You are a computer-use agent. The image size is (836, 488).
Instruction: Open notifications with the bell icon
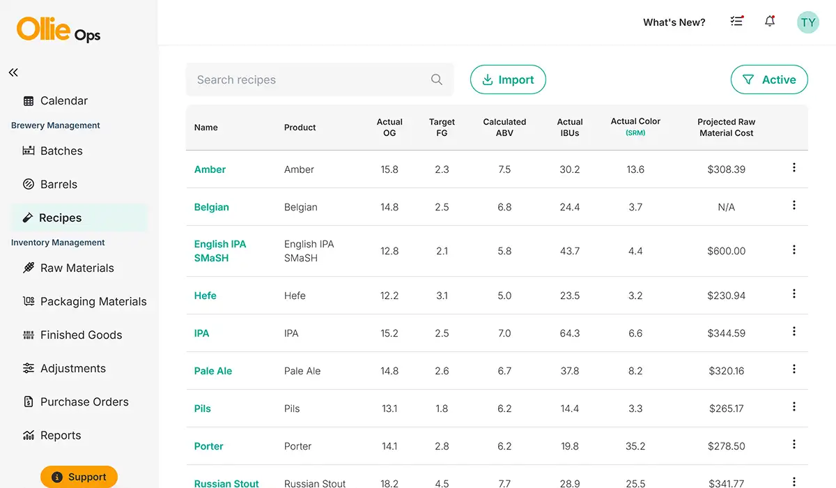[x=770, y=22]
